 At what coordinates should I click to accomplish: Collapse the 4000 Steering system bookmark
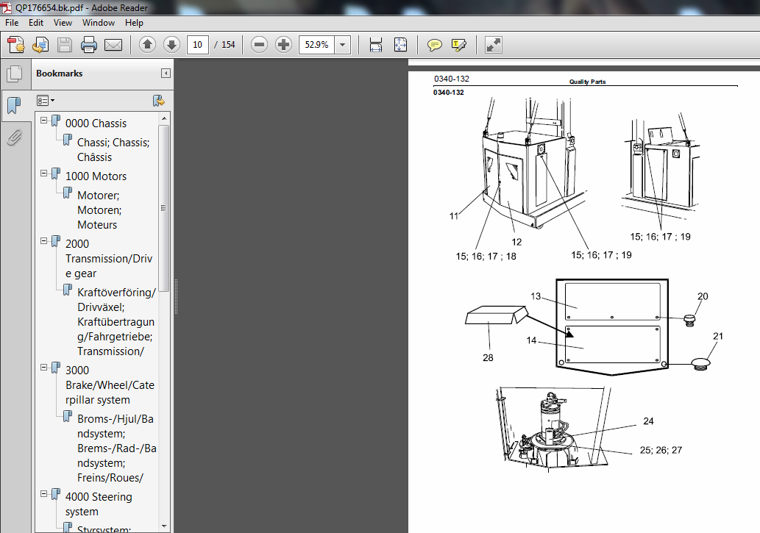(x=43, y=494)
